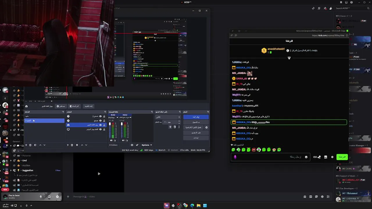Open Discord Suggestion channel
Image resolution: width=372 pixels, height=209 pixels.
(x=28, y=170)
